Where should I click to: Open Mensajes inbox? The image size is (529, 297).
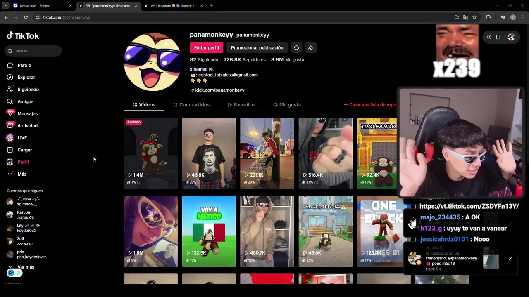point(27,113)
